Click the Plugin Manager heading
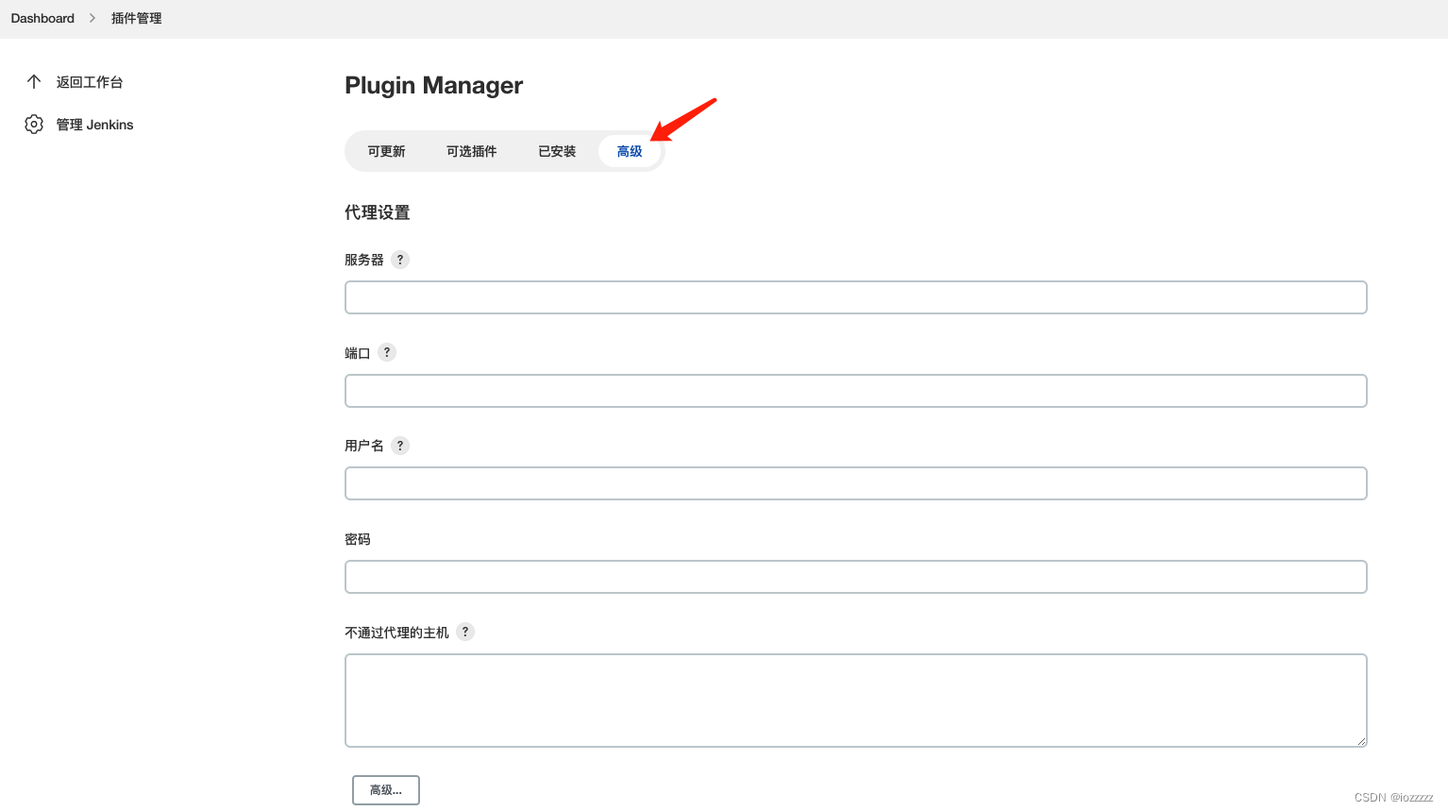Viewport: 1448px width, 811px height. [x=433, y=85]
